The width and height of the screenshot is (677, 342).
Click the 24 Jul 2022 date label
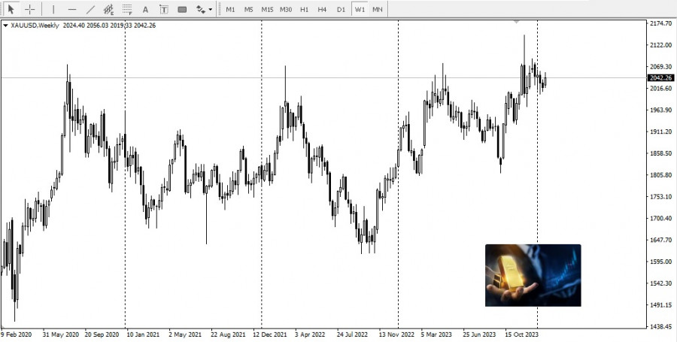pos(352,334)
